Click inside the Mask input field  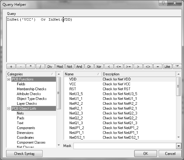pos(125,146)
